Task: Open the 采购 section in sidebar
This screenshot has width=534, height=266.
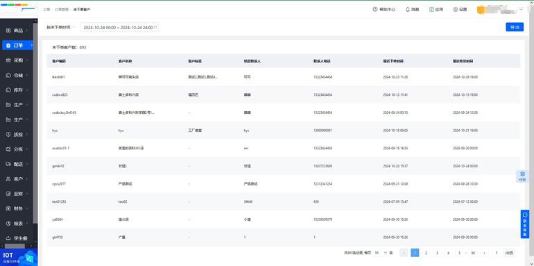Action: point(17,60)
